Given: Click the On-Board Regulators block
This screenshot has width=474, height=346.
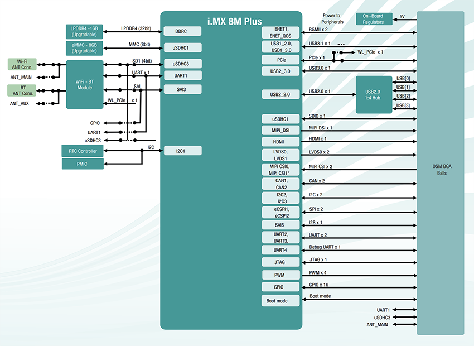Looking at the screenshot, I should coord(374,18).
